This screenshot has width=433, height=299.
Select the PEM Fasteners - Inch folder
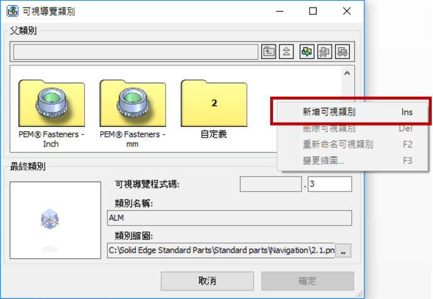pyautogui.click(x=52, y=113)
